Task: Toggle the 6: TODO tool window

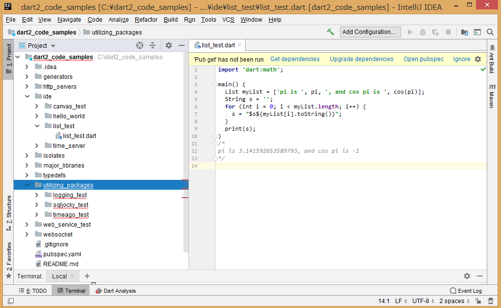Action: pyautogui.click(x=32, y=291)
